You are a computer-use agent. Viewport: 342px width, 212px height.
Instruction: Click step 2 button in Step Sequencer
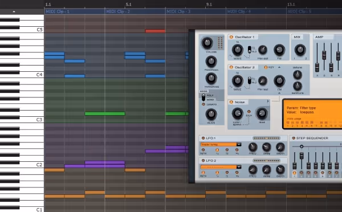pyautogui.click(x=302, y=173)
